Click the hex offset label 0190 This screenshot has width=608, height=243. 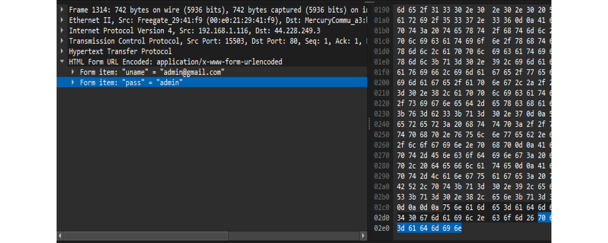381,9
